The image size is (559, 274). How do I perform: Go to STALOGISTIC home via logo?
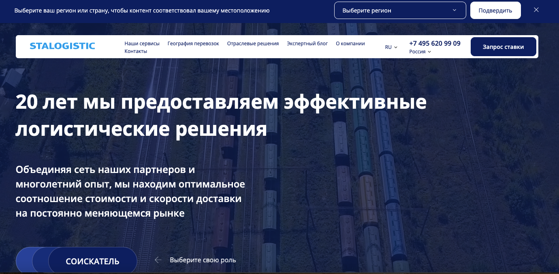pyautogui.click(x=62, y=46)
